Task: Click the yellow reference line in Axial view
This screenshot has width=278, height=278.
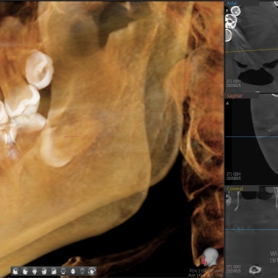Action: point(251,50)
